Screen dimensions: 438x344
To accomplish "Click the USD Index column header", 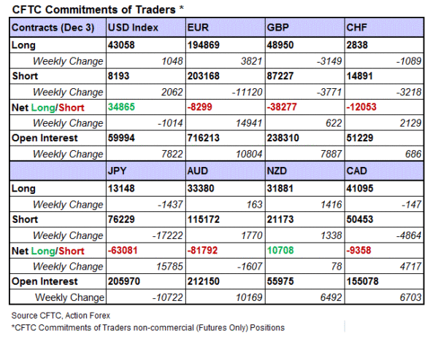I will click(x=133, y=29).
